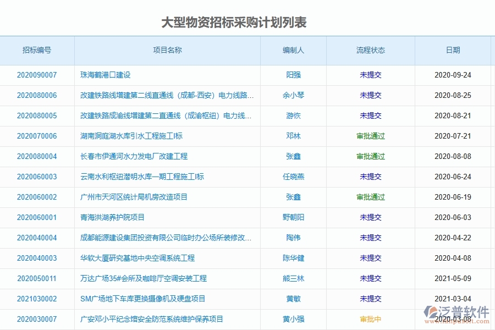Click 审批通过 status for 湖南洞庭湖水库引水工程施工标
The image size is (495, 330).
[370, 136]
